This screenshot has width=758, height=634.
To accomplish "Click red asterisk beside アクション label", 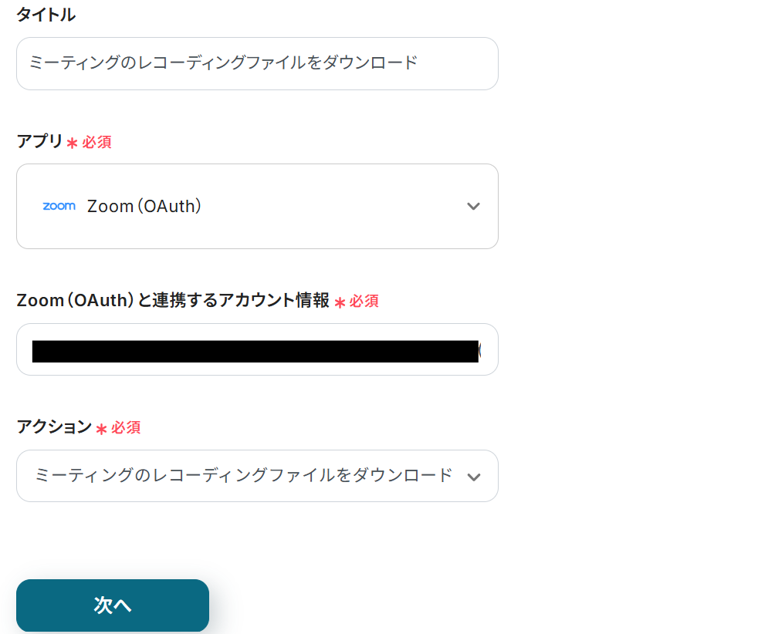I will click(x=101, y=429).
